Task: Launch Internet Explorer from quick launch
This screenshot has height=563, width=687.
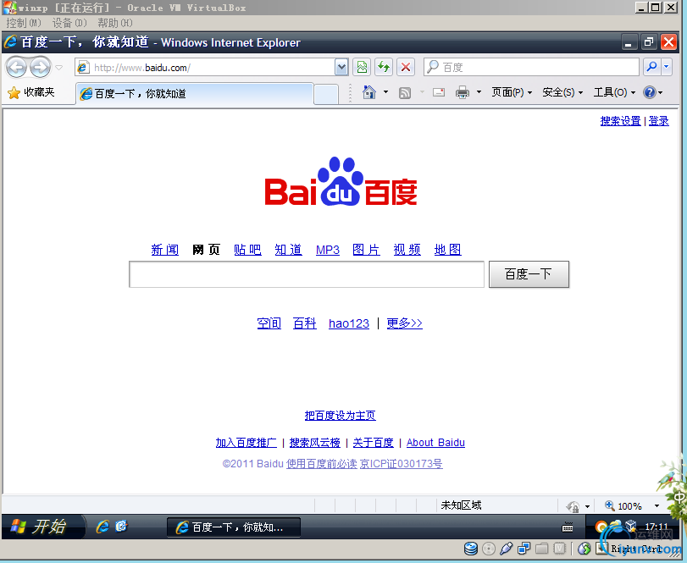Action: [102, 527]
